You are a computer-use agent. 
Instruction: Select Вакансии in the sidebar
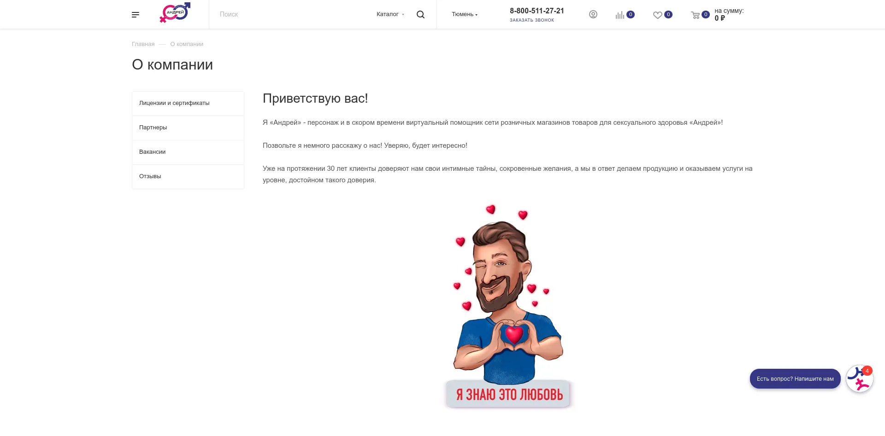tap(188, 152)
